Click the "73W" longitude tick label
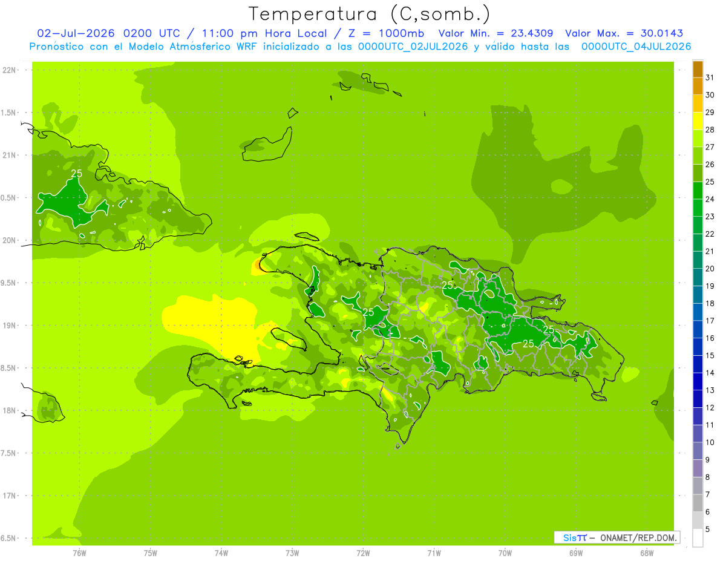The image size is (726, 561). coord(292,553)
